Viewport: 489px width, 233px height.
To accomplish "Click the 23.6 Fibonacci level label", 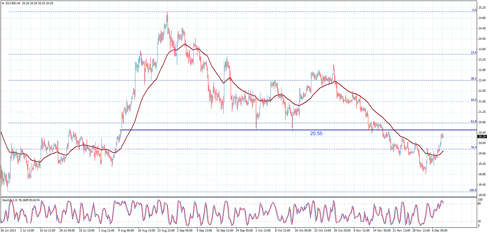I will (x=474, y=53).
